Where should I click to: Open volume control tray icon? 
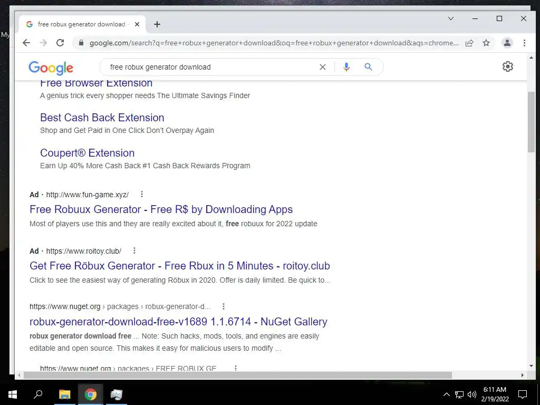(472, 394)
